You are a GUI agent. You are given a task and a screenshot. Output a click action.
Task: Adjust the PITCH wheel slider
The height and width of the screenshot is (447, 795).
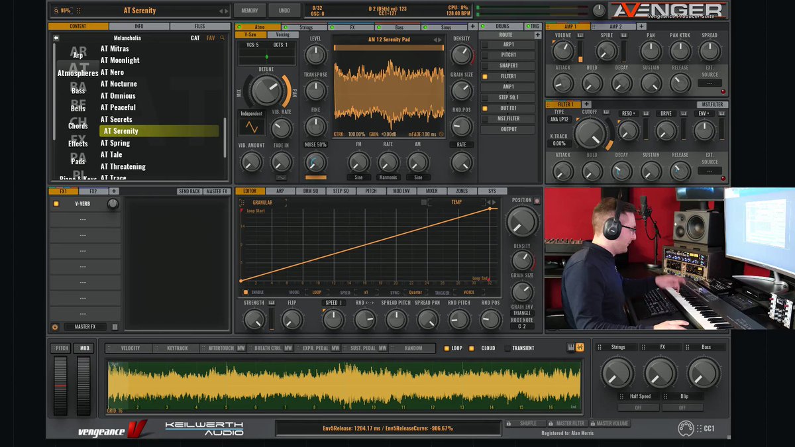pyautogui.click(x=61, y=386)
